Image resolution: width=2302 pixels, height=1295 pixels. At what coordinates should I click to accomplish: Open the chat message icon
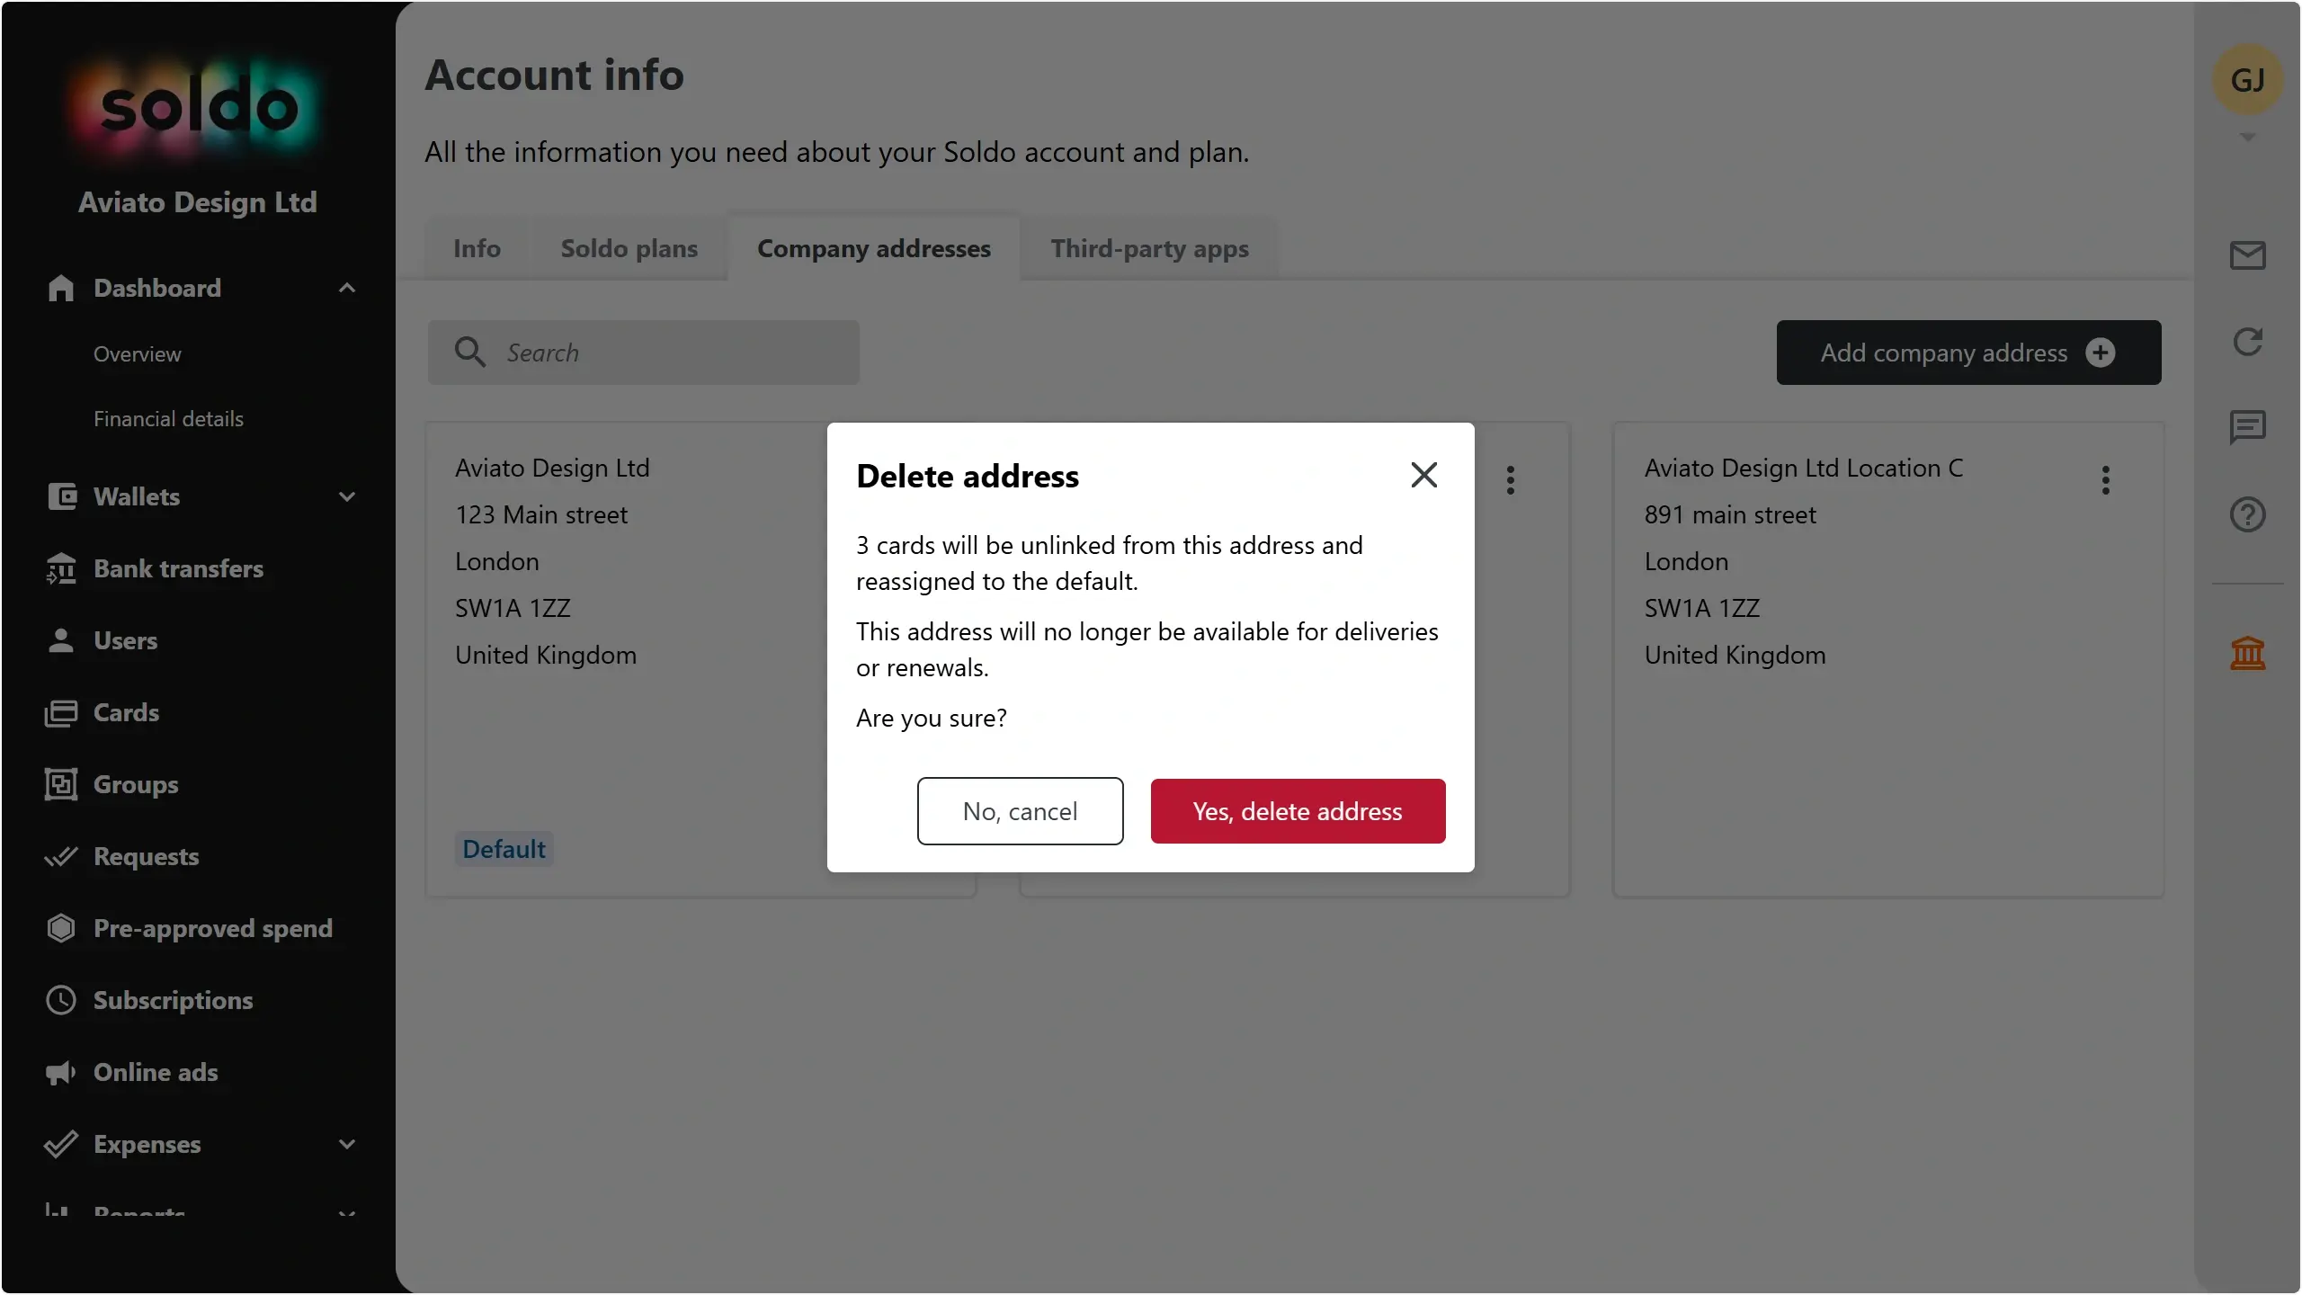[x=2247, y=427]
